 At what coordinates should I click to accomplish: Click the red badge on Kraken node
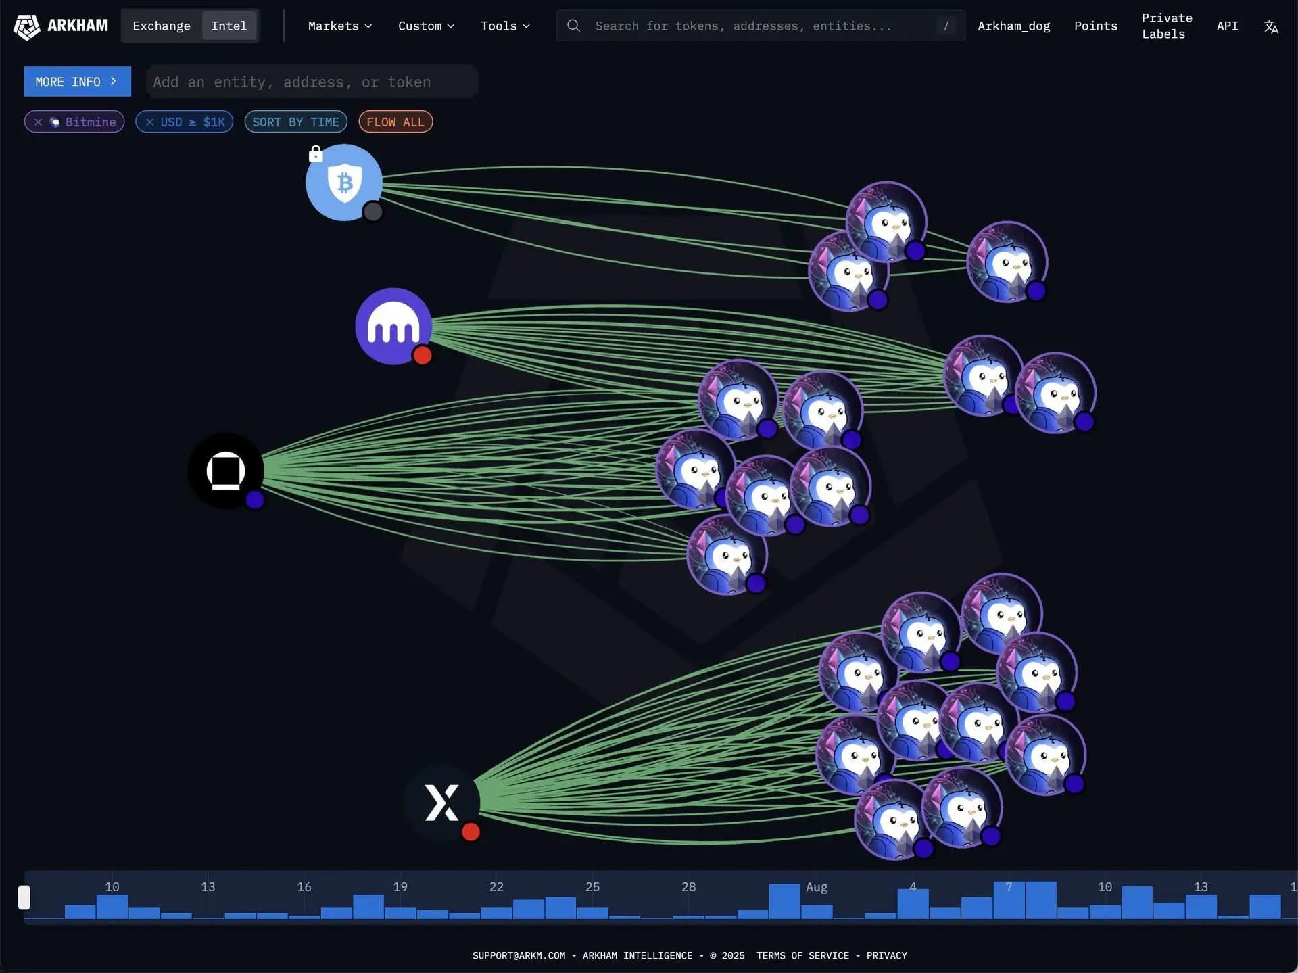[423, 355]
